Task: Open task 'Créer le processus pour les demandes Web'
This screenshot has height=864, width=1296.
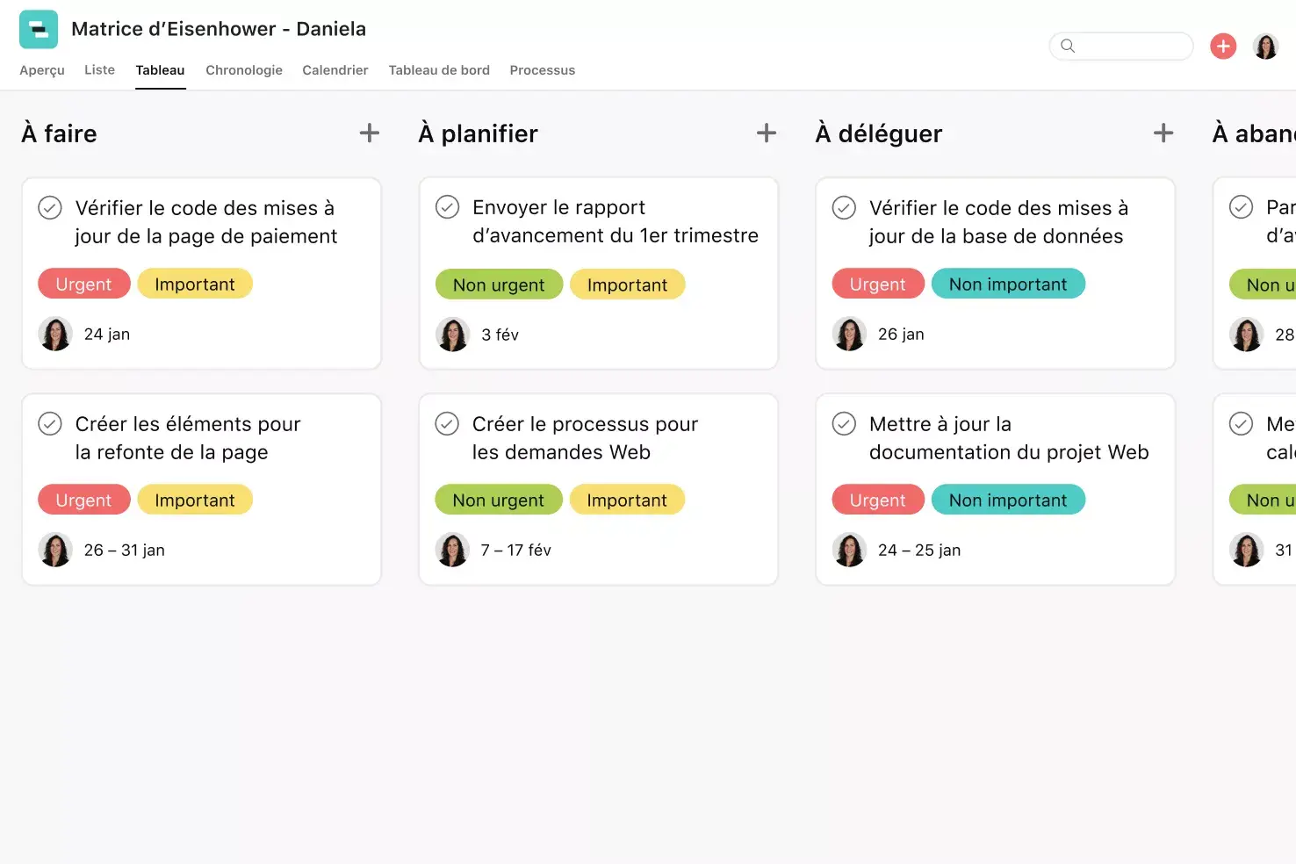Action: point(585,438)
